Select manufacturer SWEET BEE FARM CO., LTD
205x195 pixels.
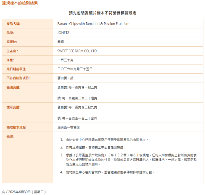[x=77, y=51]
